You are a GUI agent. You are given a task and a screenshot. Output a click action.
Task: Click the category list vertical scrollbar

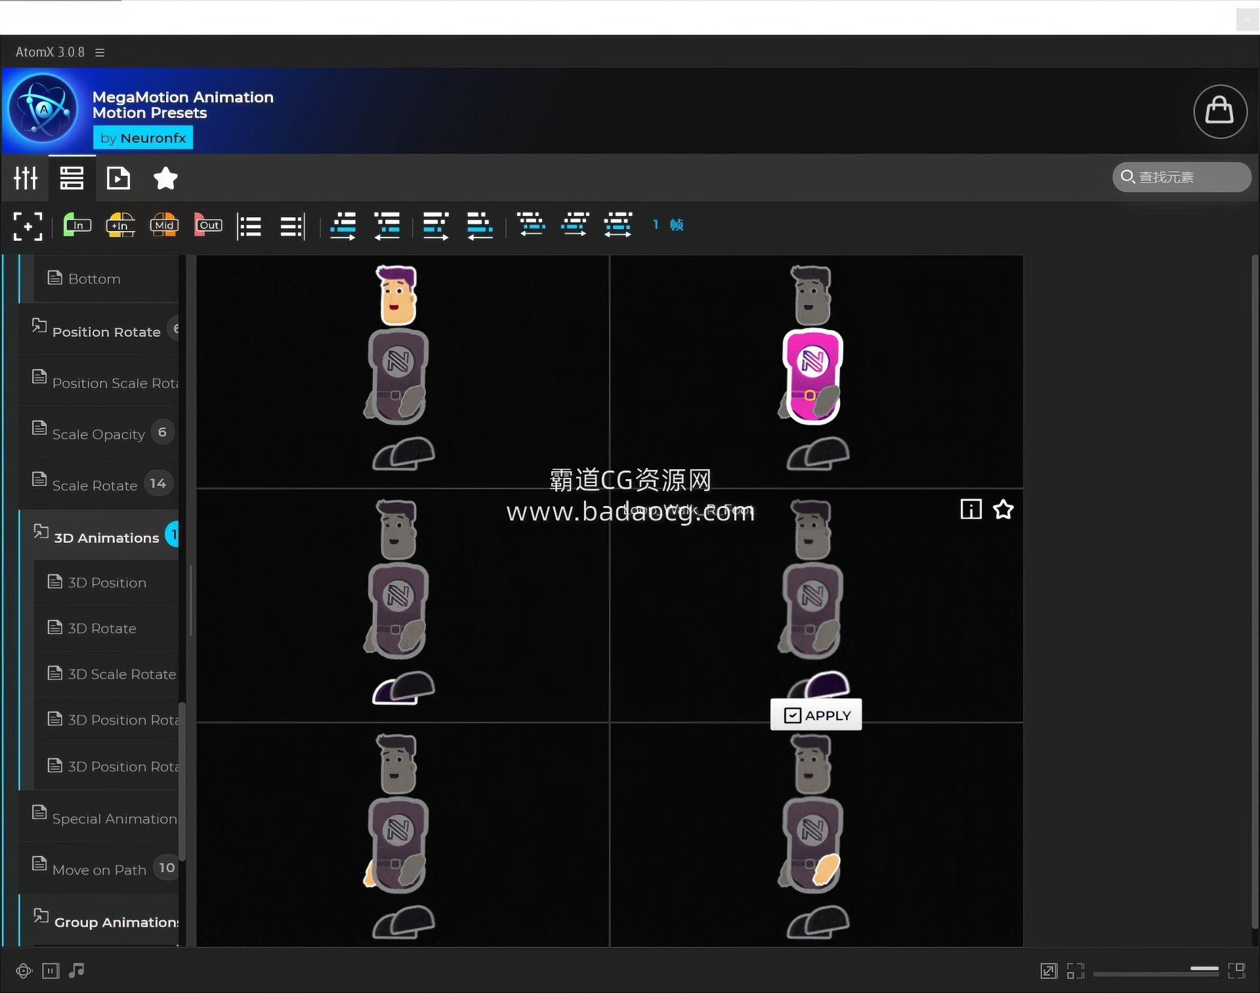(x=182, y=781)
